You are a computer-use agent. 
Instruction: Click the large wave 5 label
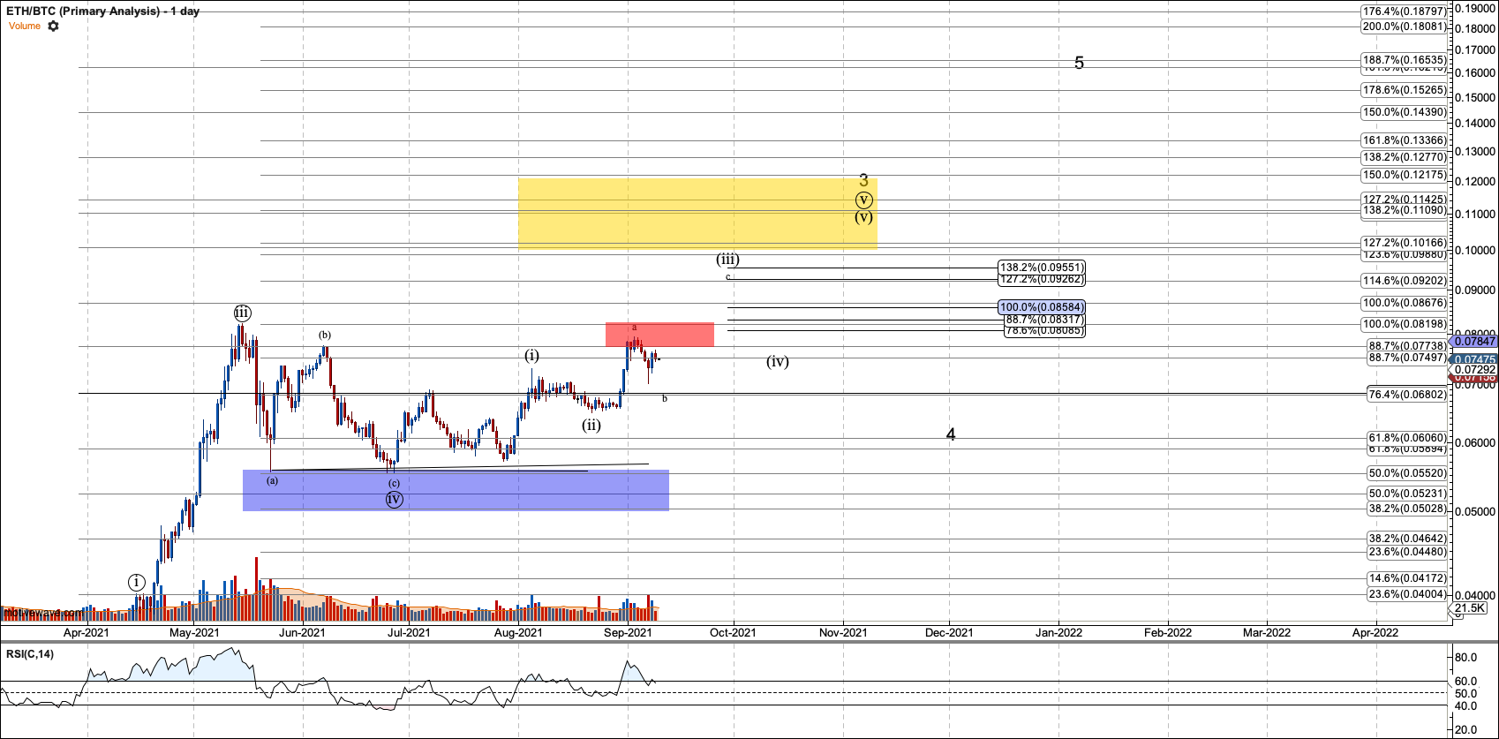click(1079, 63)
